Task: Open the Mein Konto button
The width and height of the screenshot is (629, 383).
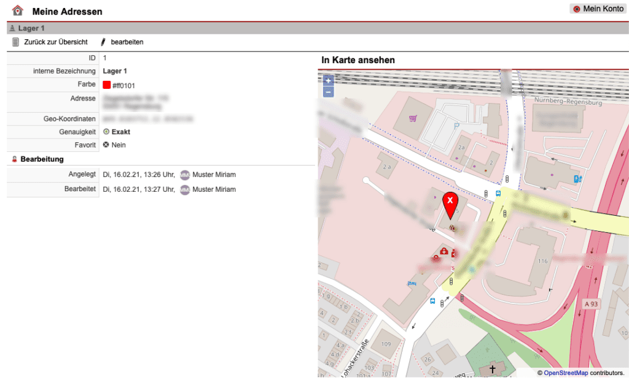Action: point(597,9)
